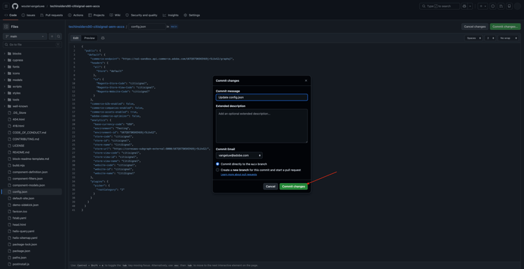The image size is (524, 269).
Task: Expand the models folder
Action: [x=17, y=80]
